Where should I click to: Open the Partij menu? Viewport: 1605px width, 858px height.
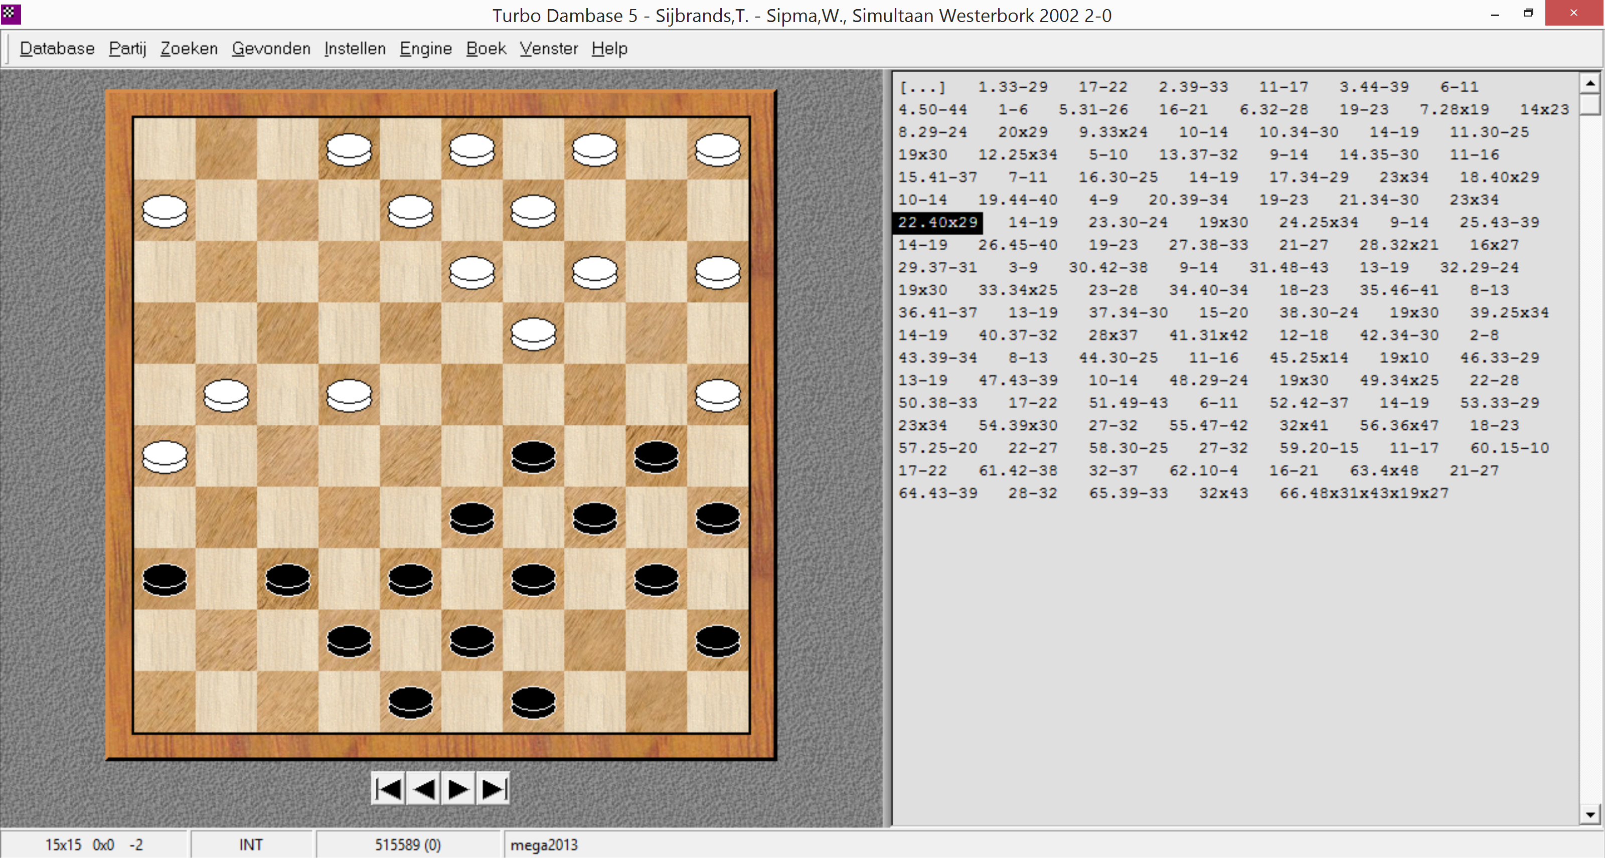tap(127, 49)
